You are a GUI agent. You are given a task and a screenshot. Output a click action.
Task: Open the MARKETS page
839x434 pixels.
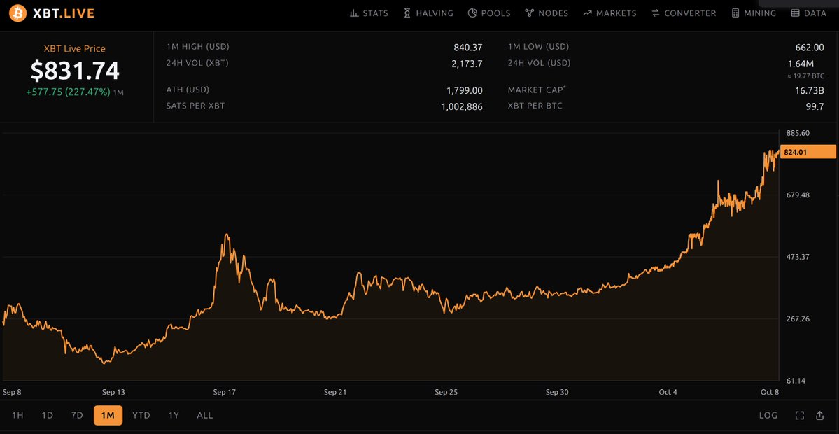tap(616, 13)
